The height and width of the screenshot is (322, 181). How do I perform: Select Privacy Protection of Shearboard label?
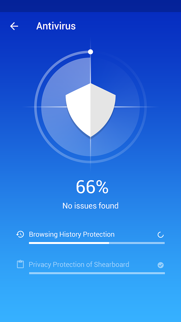coord(79,264)
